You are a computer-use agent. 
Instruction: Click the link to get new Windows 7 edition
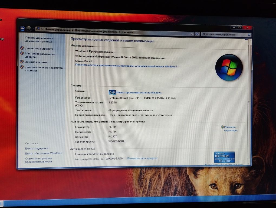point(126,66)
